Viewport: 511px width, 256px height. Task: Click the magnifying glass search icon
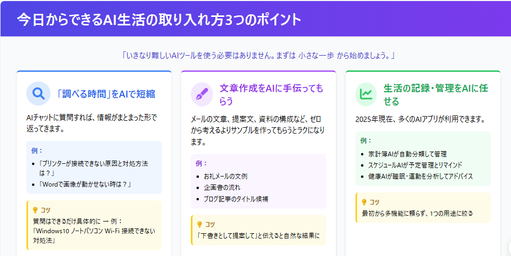coord(38,94)
